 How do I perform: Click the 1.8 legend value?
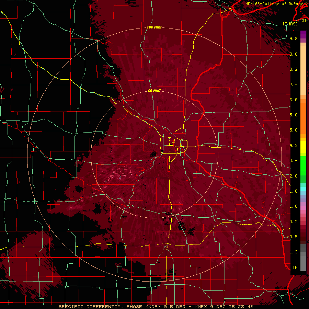(294, 191)
